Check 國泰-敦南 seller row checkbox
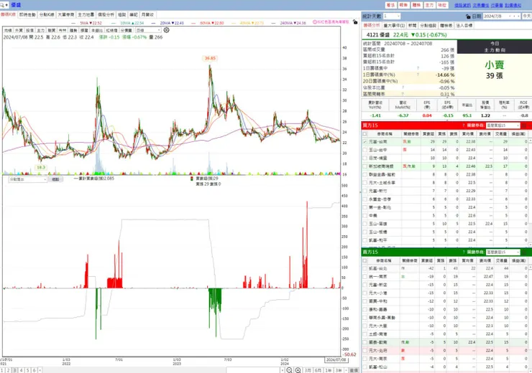The width and height of the screenshot is (532, 373). (364, 343)
